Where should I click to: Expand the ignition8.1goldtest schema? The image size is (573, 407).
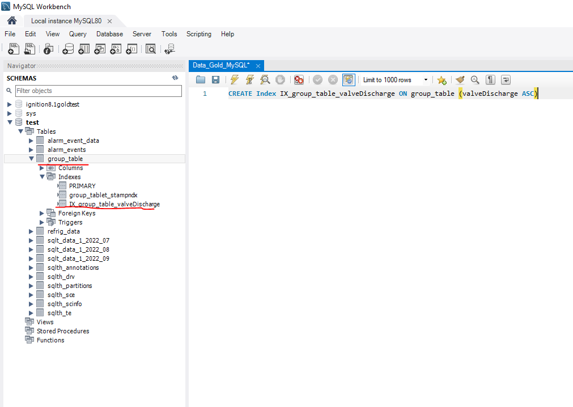point(10,104)
